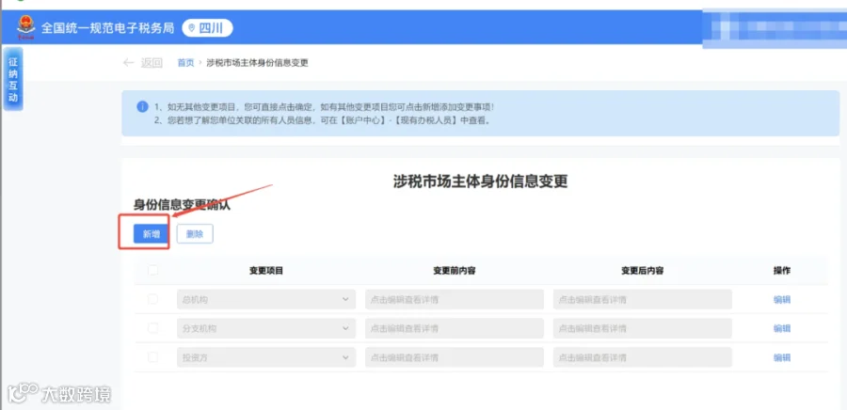Viewport: 847px width, 410px height.
Task: Edit the 投资方 row via 编辑
Action: tap(782, 357)
